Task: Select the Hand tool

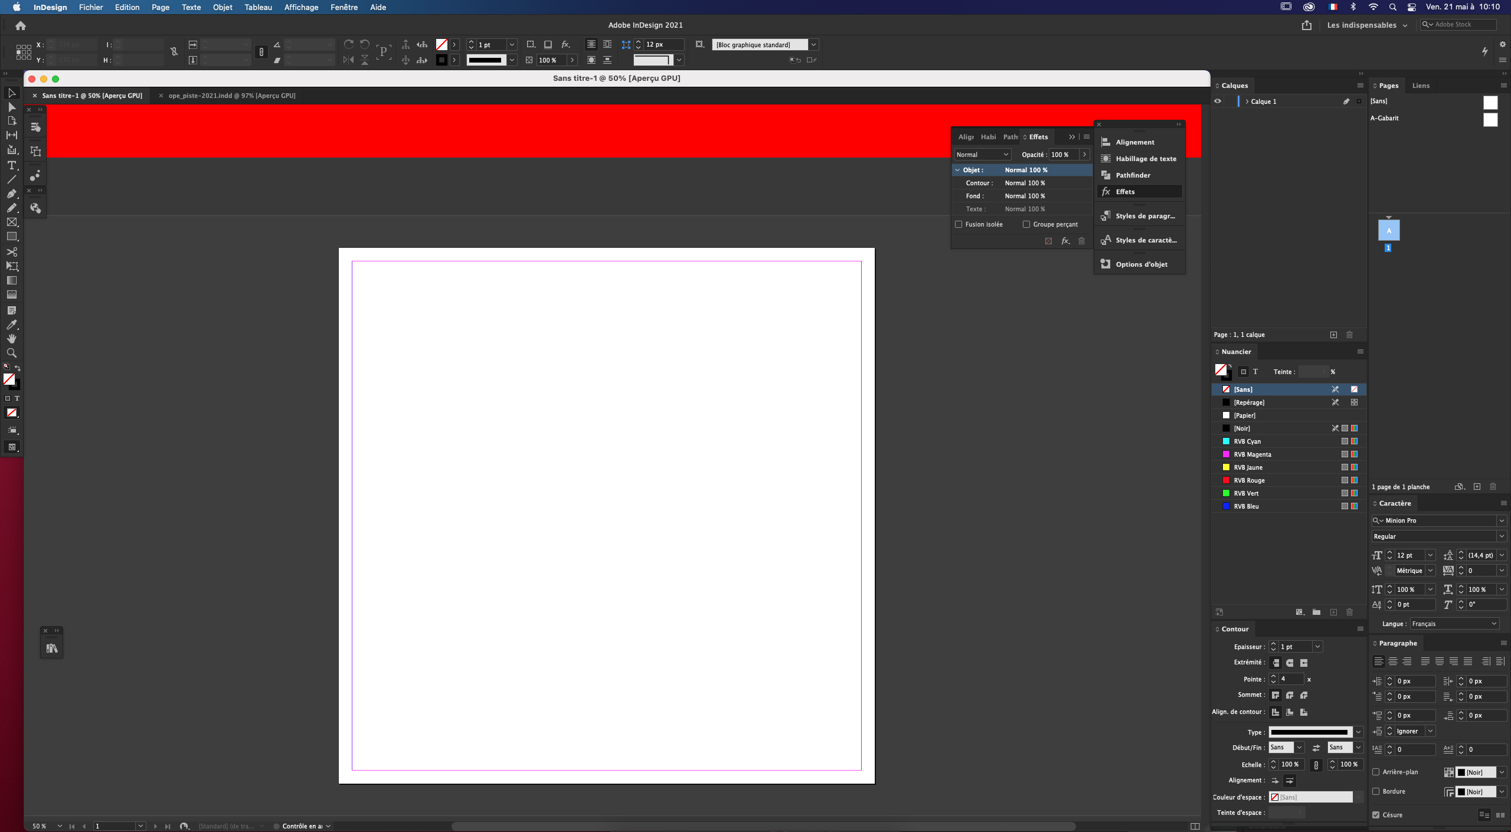Action: tap(12, 339)
